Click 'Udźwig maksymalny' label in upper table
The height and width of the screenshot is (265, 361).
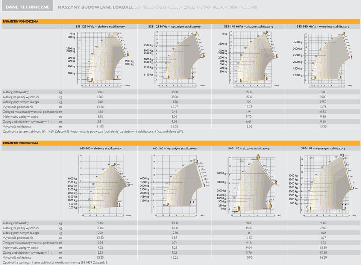[16, 92]
